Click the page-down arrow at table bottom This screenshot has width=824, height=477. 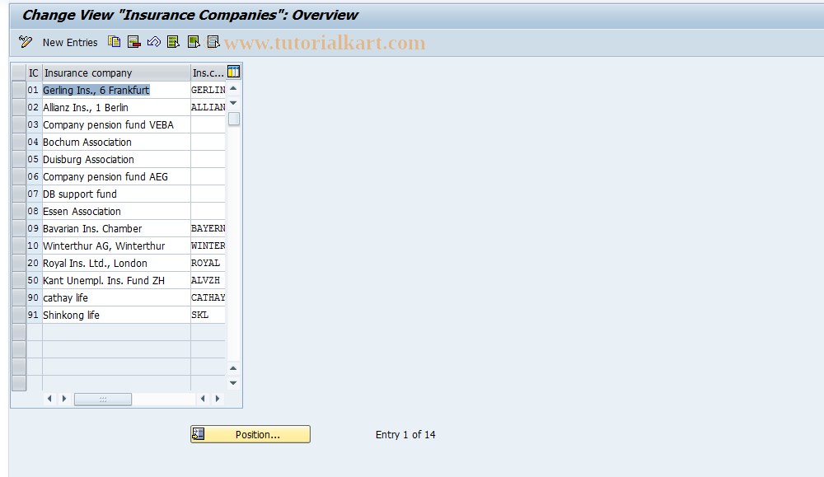[233, 383]
